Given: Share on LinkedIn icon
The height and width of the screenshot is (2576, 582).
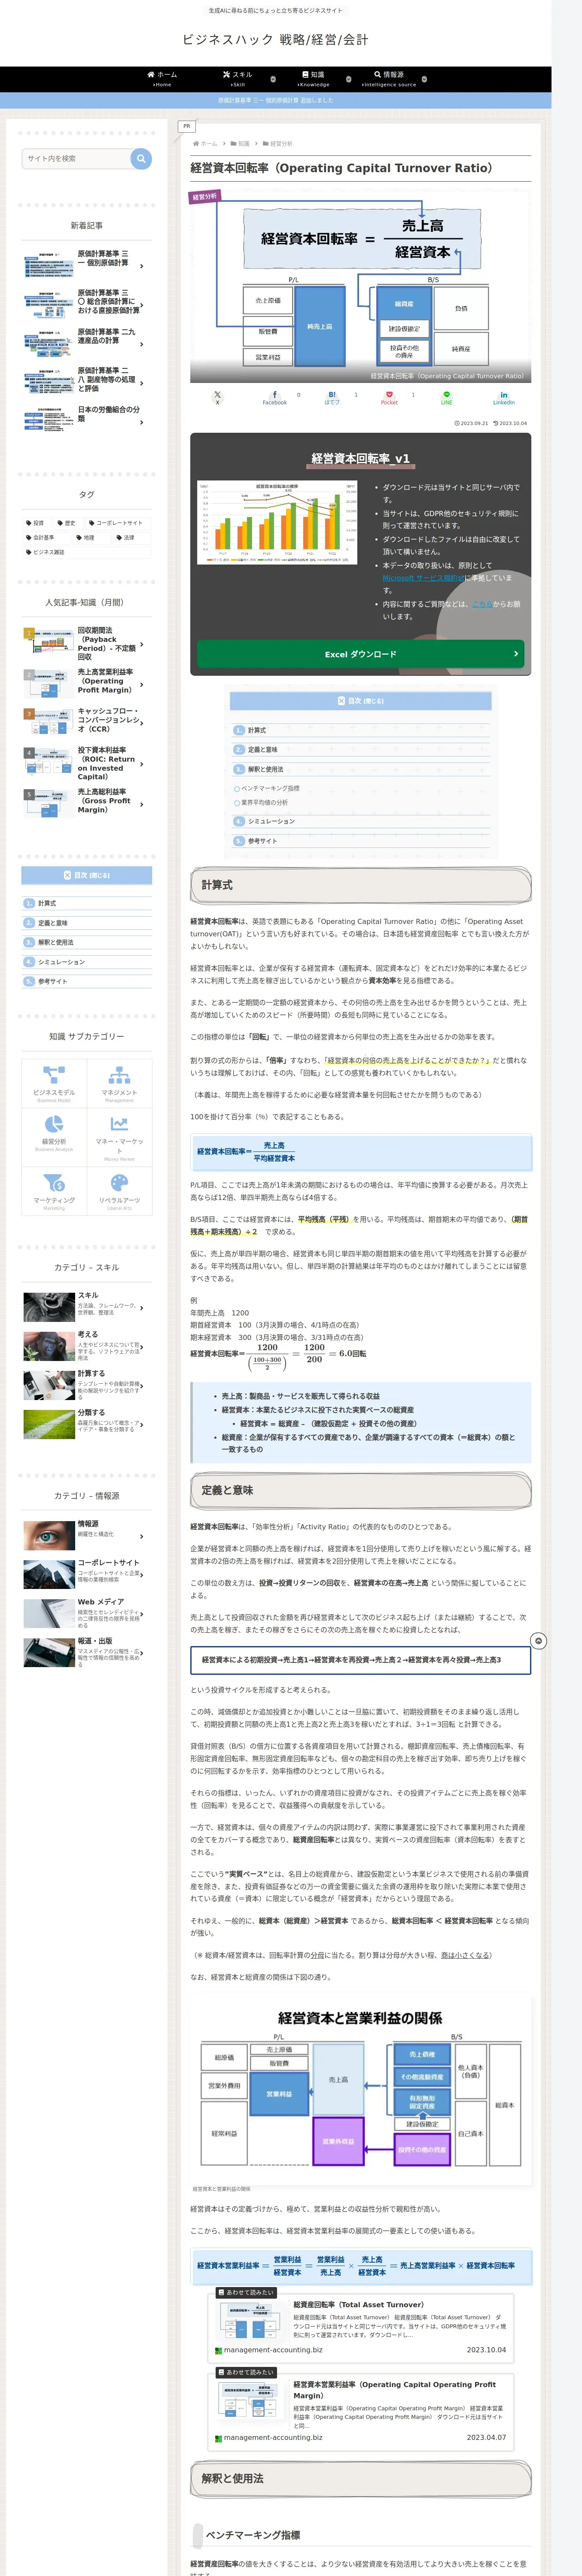Looking at the screenshot, I should click(504, 397).
